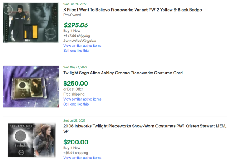
Task: View similar active items for X Files card
Action: [82, 46]
